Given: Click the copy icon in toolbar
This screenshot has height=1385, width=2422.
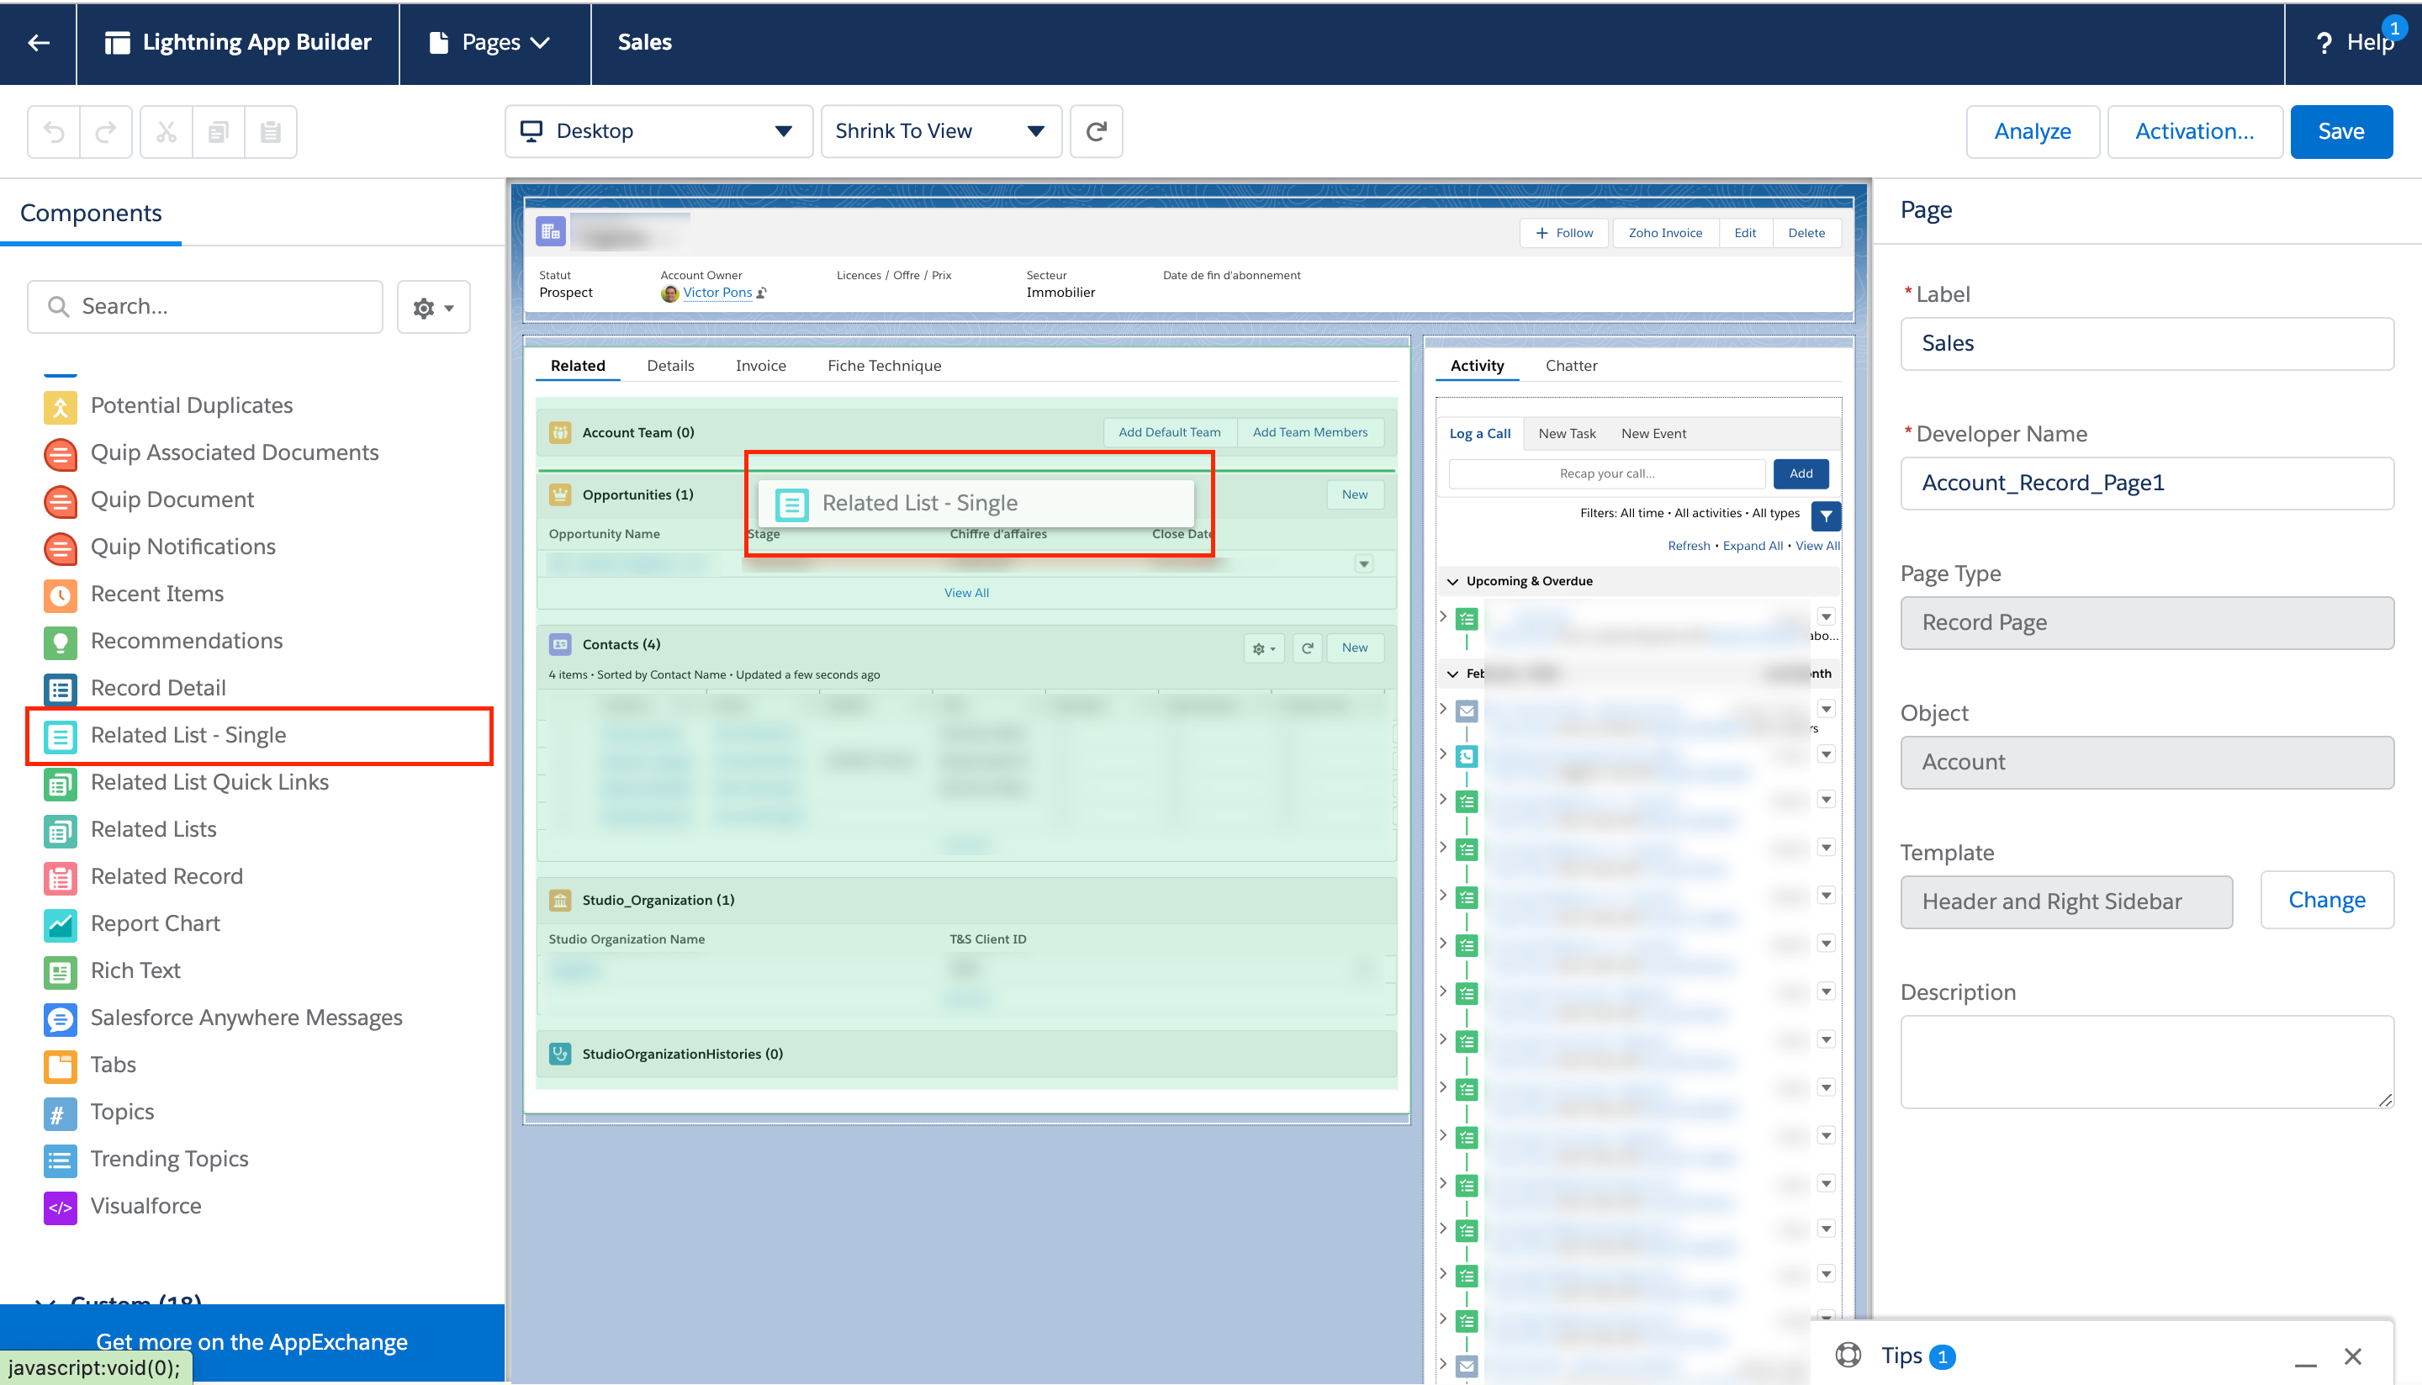Looking at the screenshot, I should point(219,131).
